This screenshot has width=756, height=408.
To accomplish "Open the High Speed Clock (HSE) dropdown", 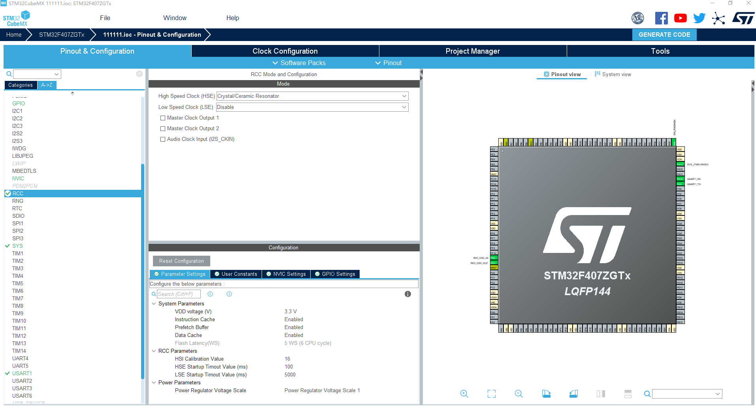I will [404, 96].
